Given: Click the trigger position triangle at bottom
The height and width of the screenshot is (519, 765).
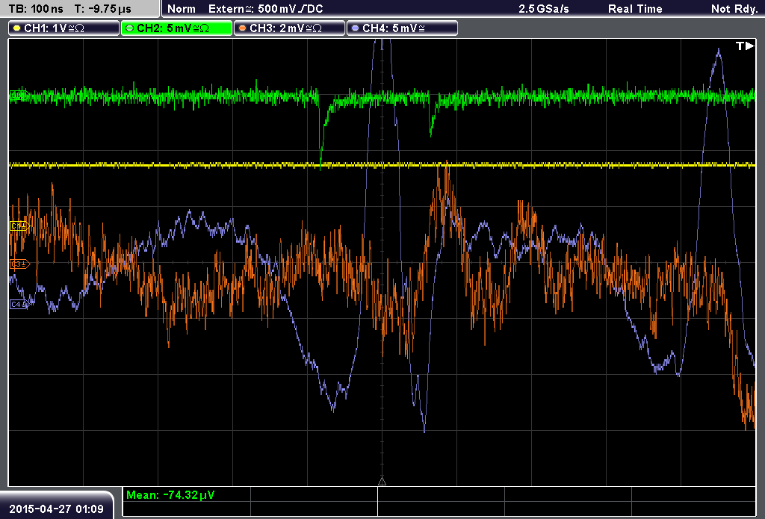Looking at the screenshot, I should 382,482.
